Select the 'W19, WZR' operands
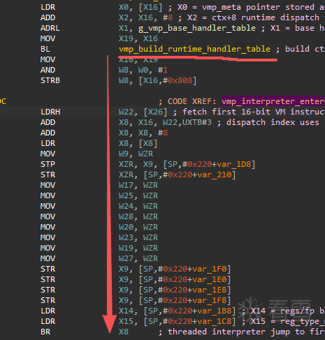 click(x=138, y=248)
